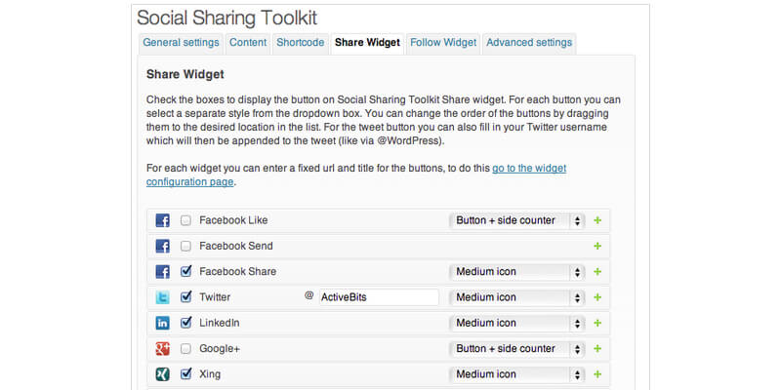Click the Twitter username field
Screen dimensions: 781x390
coord(379,297)
